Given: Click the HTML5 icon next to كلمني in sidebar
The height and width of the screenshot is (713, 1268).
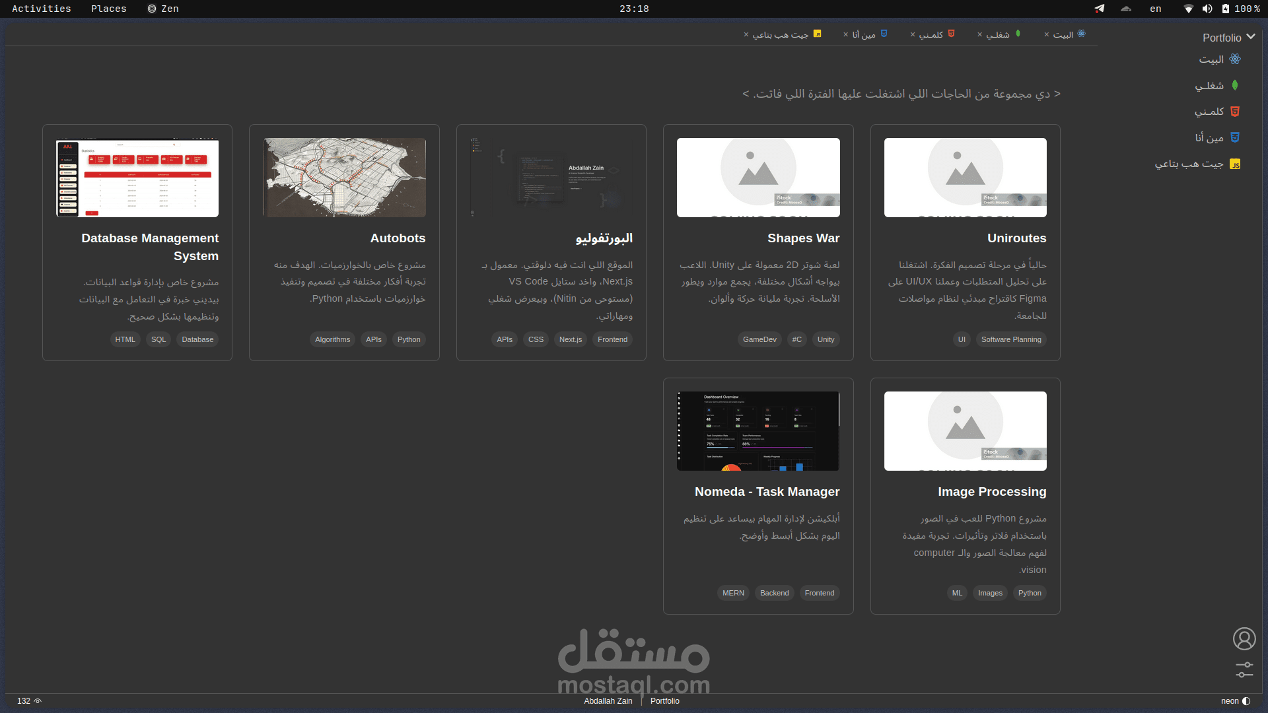Looking at the screenshot, I should [x=1234, y=112].
